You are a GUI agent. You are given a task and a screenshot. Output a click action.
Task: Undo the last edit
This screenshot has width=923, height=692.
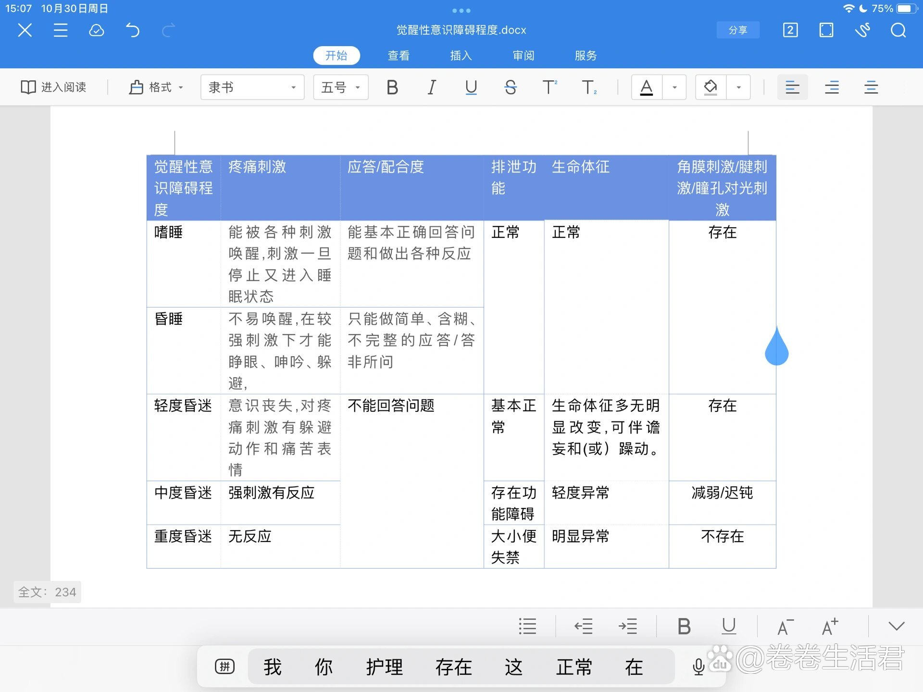(133, 30)
